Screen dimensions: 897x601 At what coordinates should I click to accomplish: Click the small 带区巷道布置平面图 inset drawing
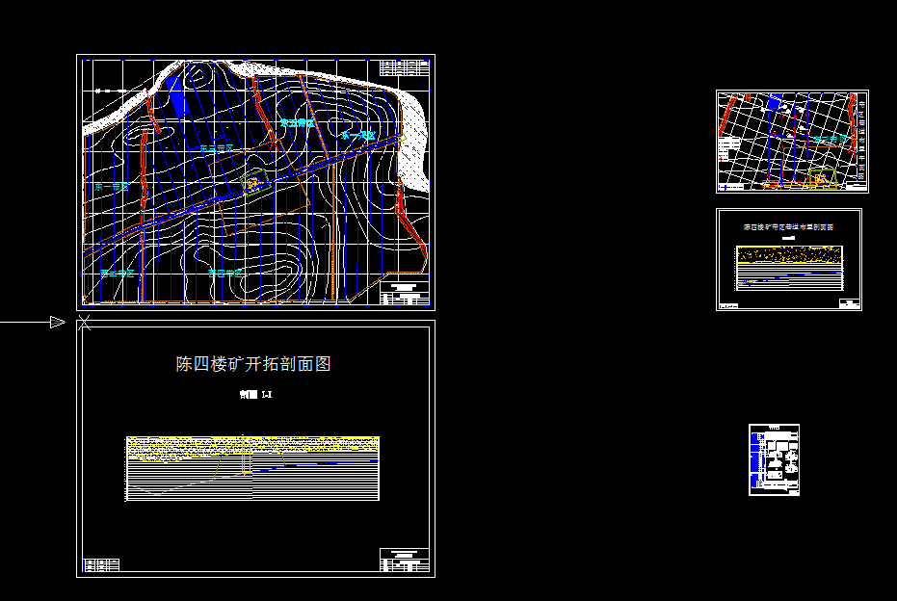pyautogui.click(x=790, y=140)
